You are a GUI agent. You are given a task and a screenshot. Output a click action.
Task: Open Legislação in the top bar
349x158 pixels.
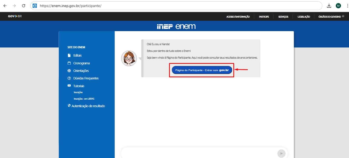[x=304, y=17]
